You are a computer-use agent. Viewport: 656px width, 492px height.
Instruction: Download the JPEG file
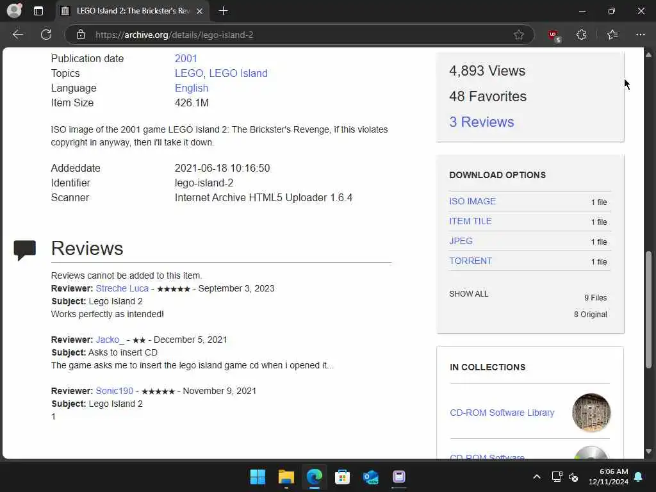coord(461,241)
